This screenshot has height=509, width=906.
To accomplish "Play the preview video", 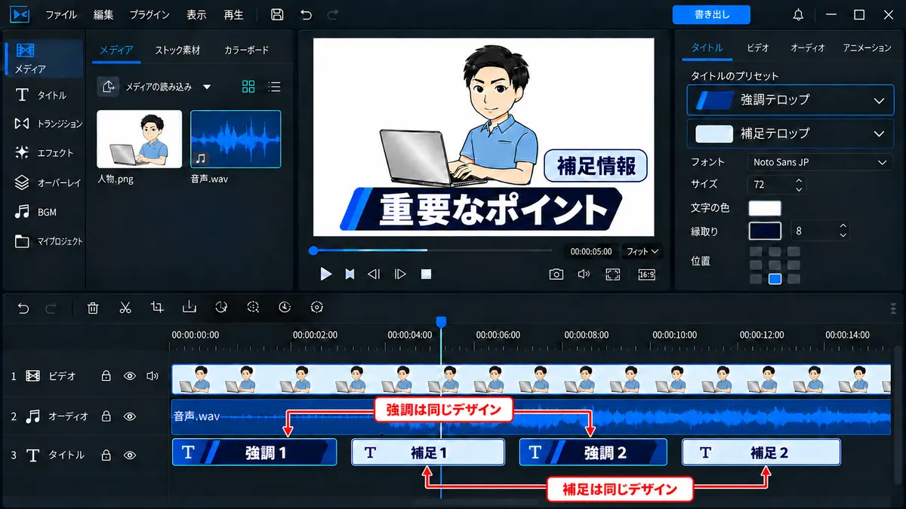I will coord(325,274).
